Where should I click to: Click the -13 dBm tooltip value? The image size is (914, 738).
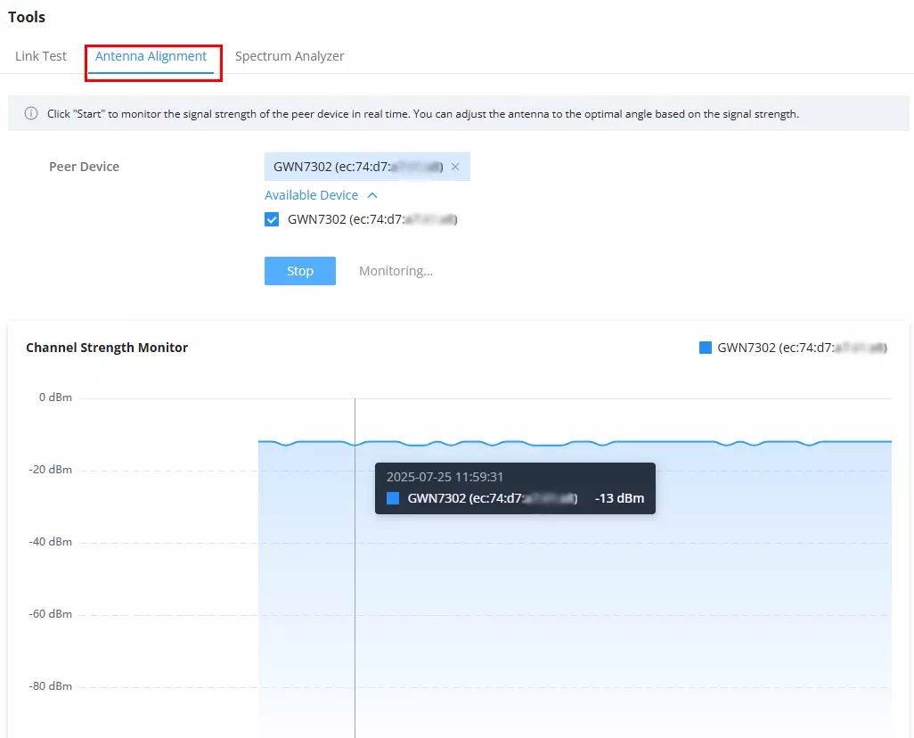tap(620, 498)
